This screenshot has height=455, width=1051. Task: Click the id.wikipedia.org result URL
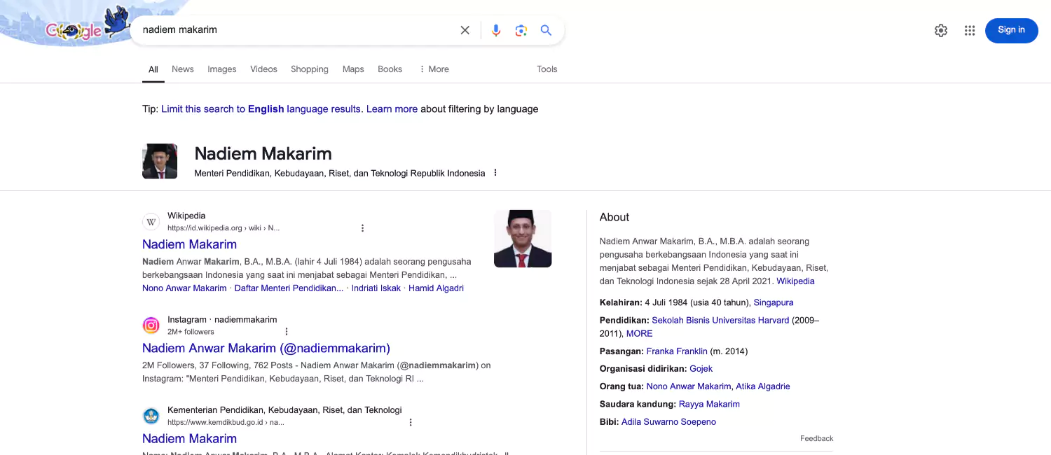[224, 228]
